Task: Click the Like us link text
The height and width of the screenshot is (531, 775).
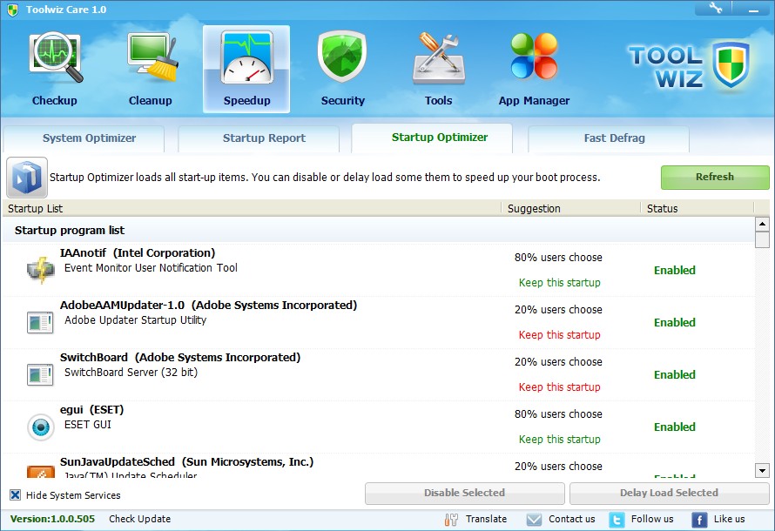Action: (729, 519)
